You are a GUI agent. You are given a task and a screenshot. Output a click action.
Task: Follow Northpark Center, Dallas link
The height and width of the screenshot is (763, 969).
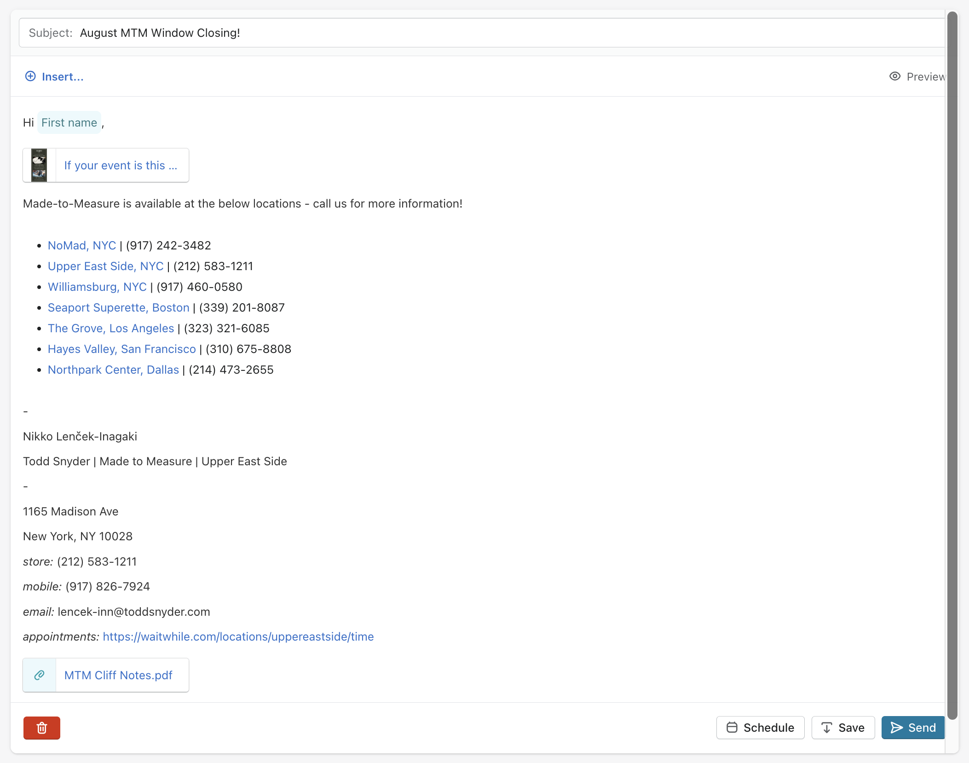coord(113,370)
